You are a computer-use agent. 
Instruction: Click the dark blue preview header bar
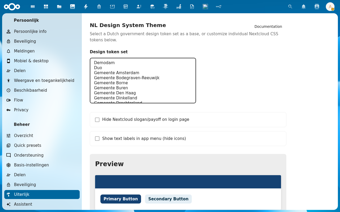pyautogui.click(x=188, y=182)
